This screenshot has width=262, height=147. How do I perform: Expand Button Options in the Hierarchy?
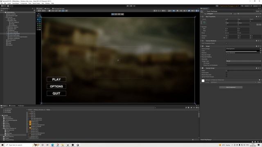(x=7, y=27)
